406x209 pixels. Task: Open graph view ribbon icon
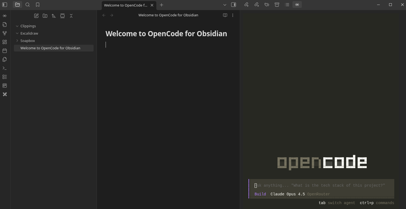pos(5,33)
